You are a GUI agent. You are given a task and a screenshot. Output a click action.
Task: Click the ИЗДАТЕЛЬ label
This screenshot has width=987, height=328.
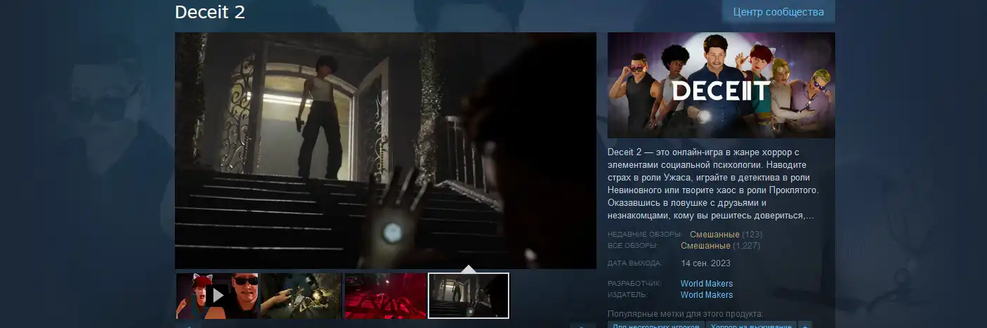pos(629,295)
